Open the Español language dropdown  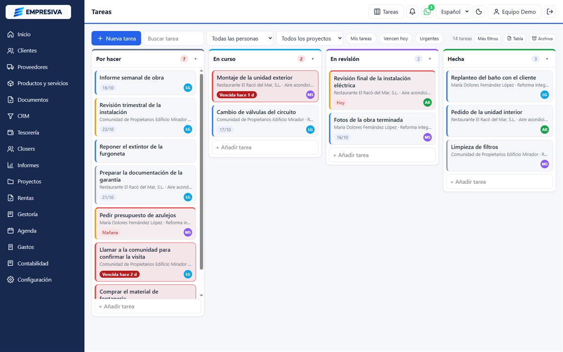(453, 12)
